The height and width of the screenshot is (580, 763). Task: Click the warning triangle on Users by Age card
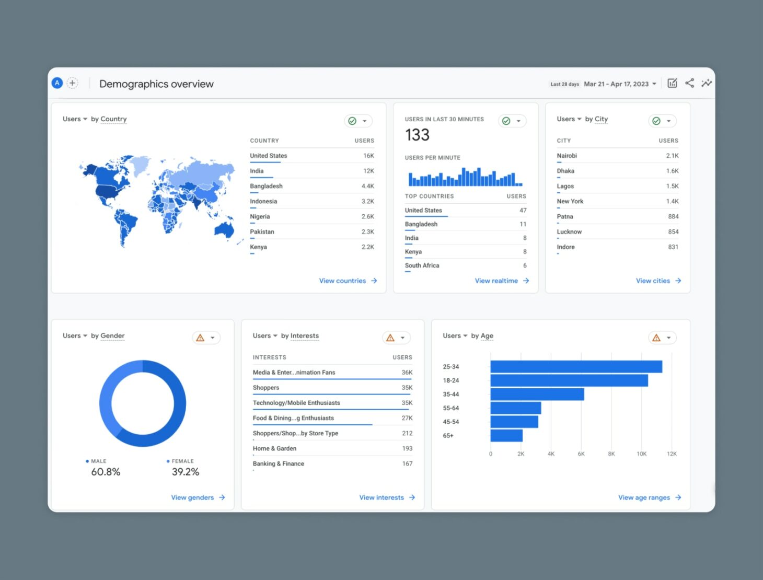tap(657, 338)
